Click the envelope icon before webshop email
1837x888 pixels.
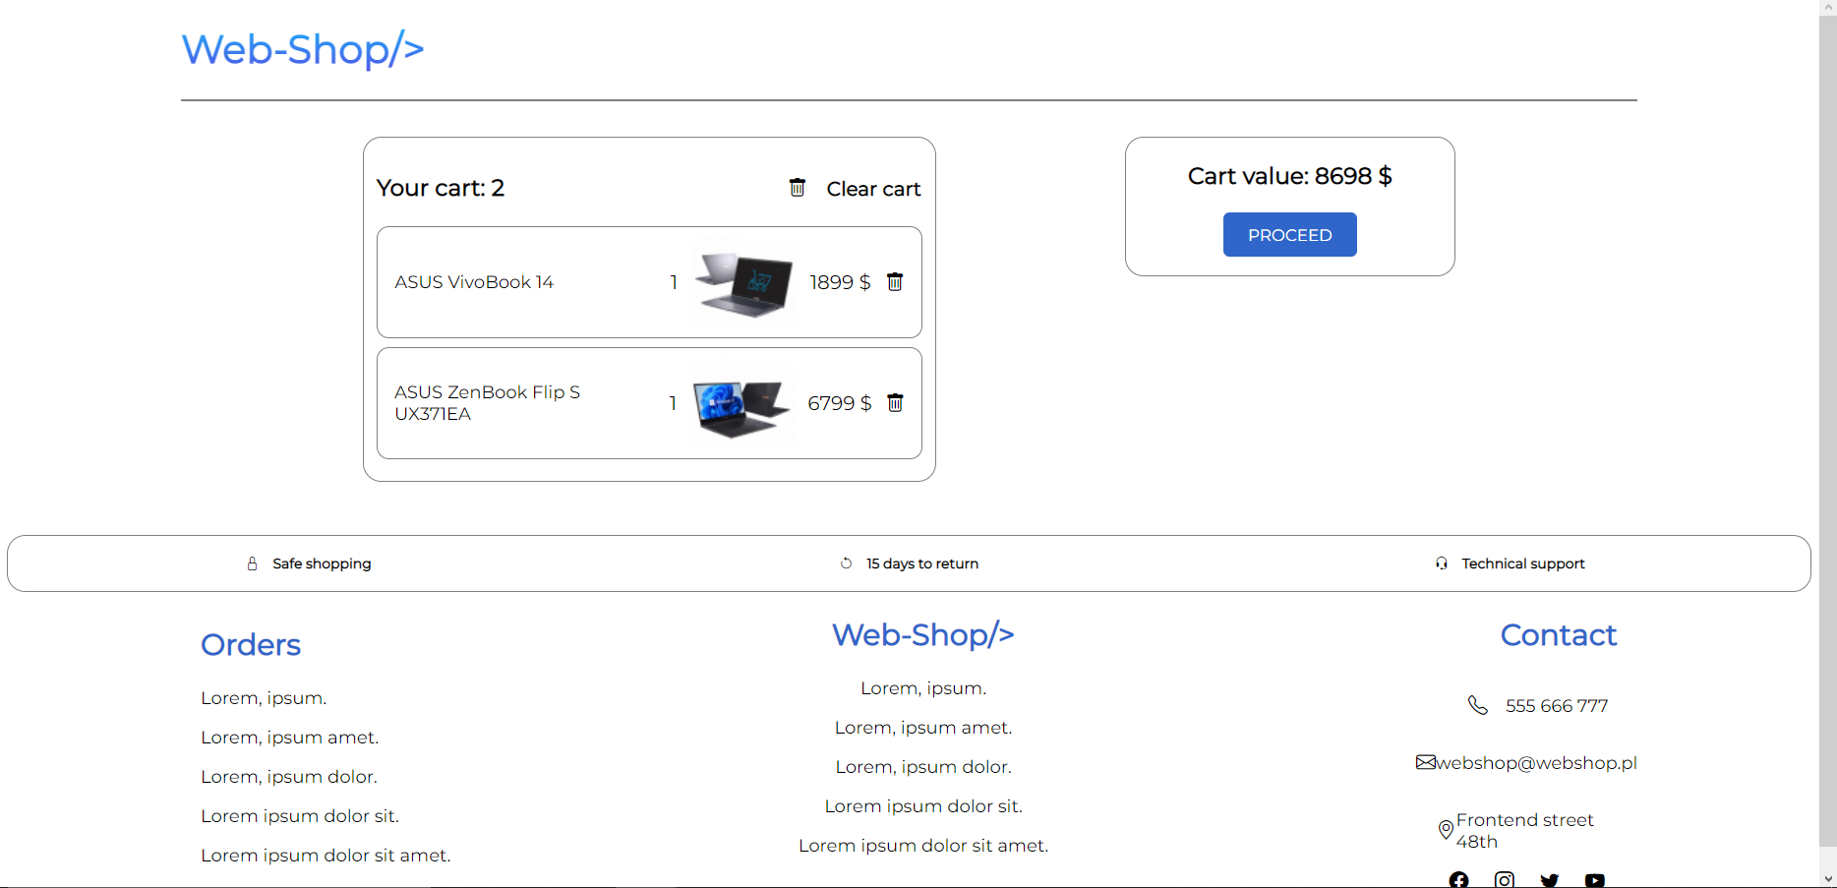[x=1426, y=762]
